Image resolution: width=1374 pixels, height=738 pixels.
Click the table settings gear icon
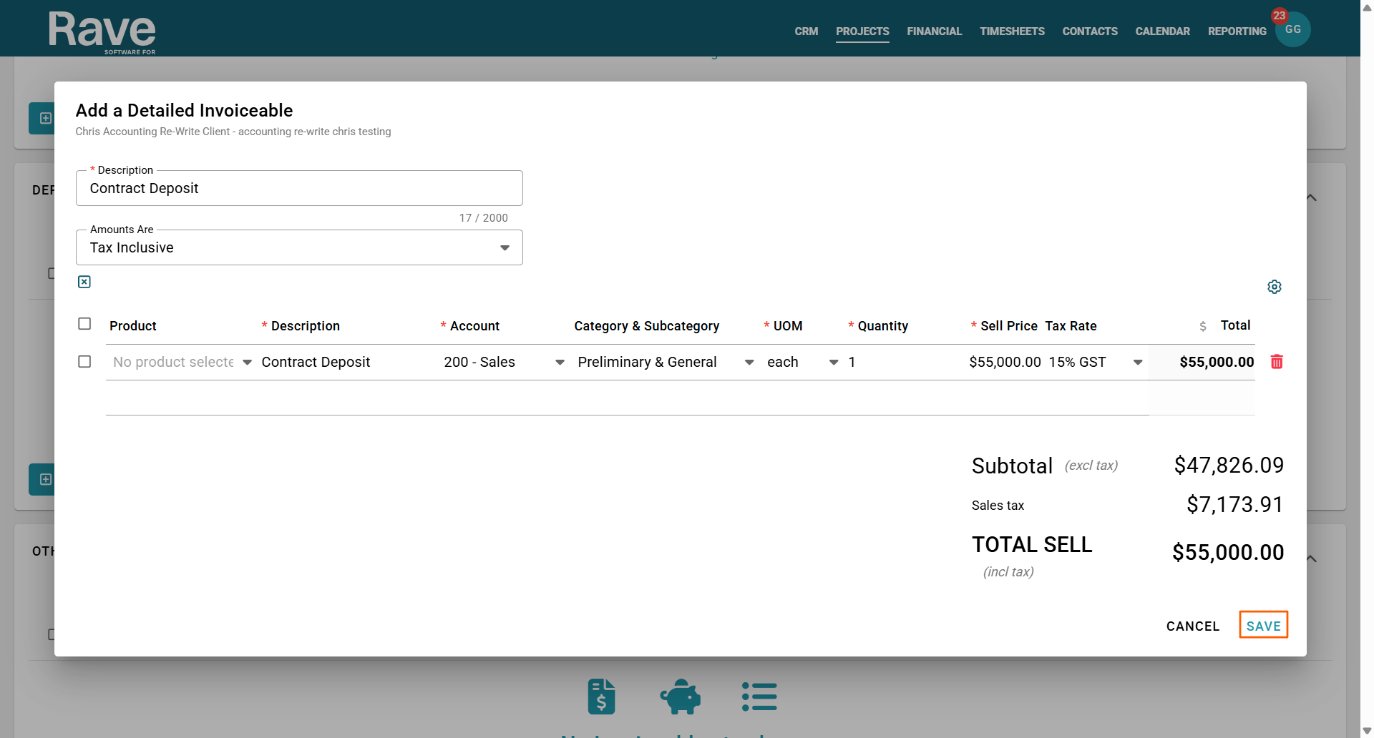click(x=1274, y=287)
